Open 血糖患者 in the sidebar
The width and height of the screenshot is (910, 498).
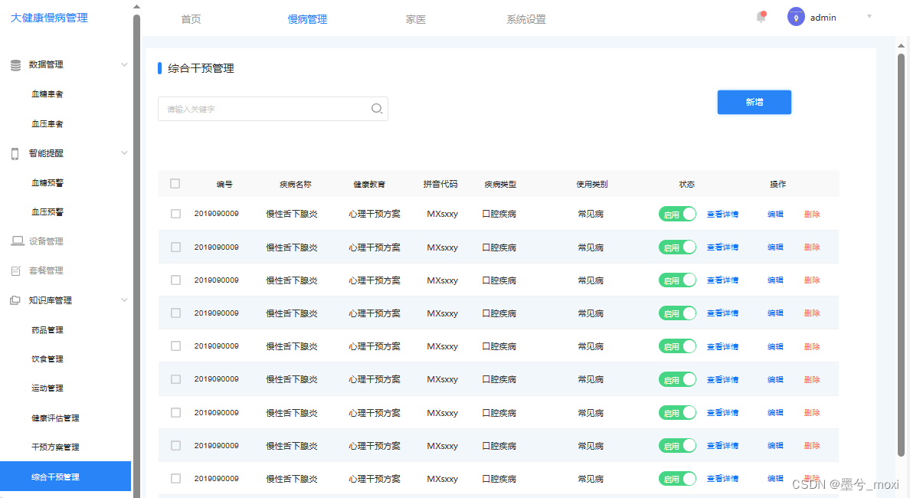tap(47, 94)
